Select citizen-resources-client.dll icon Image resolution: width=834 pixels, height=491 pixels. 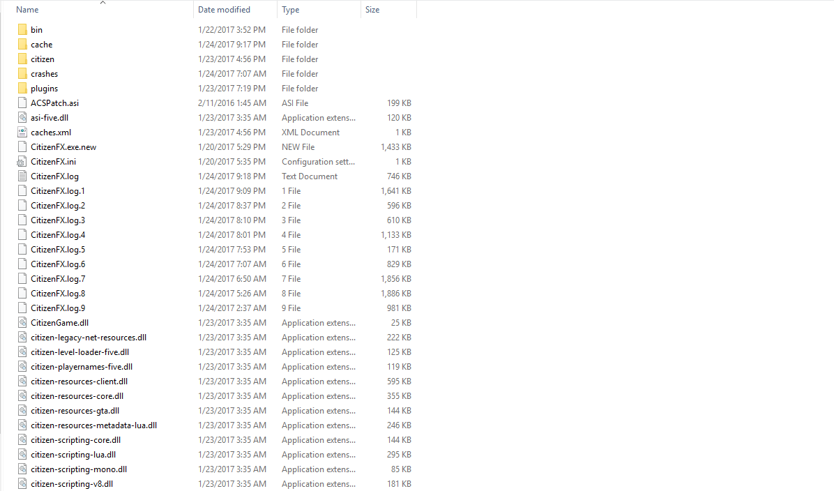tap(22, 381)
